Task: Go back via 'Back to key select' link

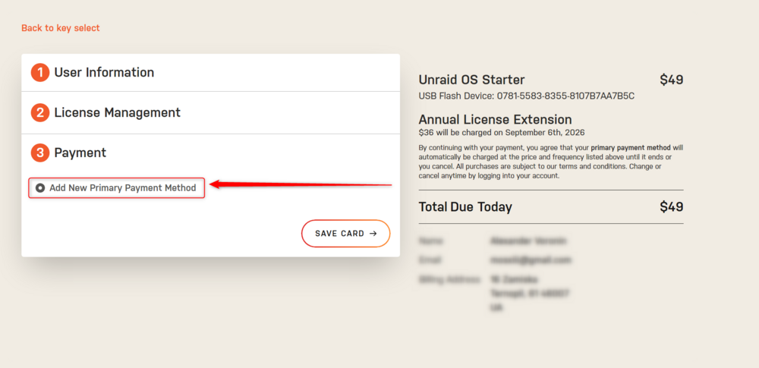Action: (61, 28)
